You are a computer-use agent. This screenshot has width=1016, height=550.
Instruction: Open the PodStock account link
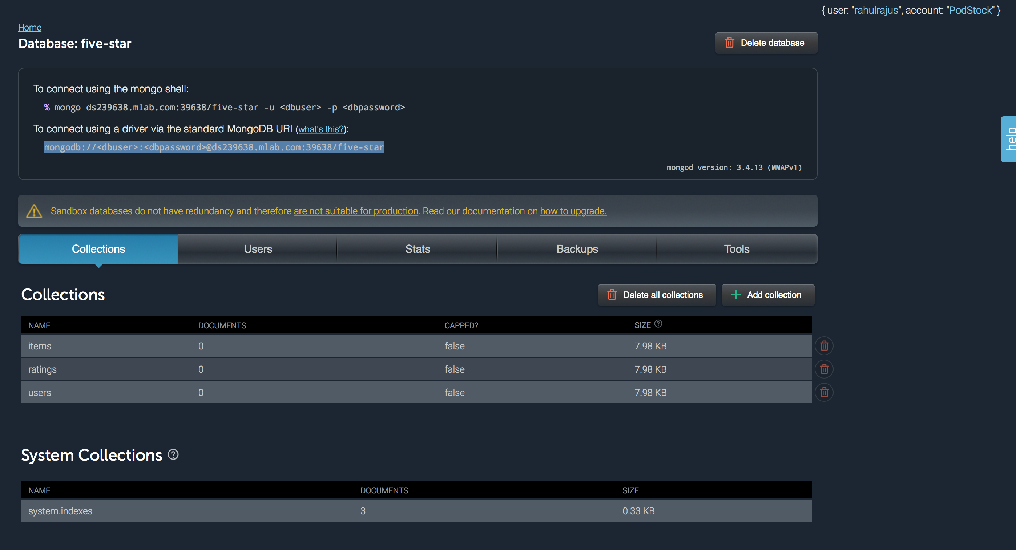(970, 10)
